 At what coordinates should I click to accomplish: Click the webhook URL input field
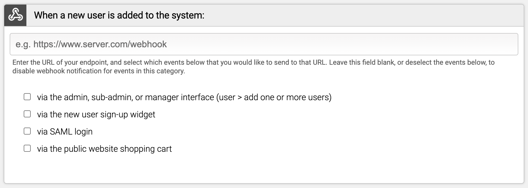tap(264, 44)
